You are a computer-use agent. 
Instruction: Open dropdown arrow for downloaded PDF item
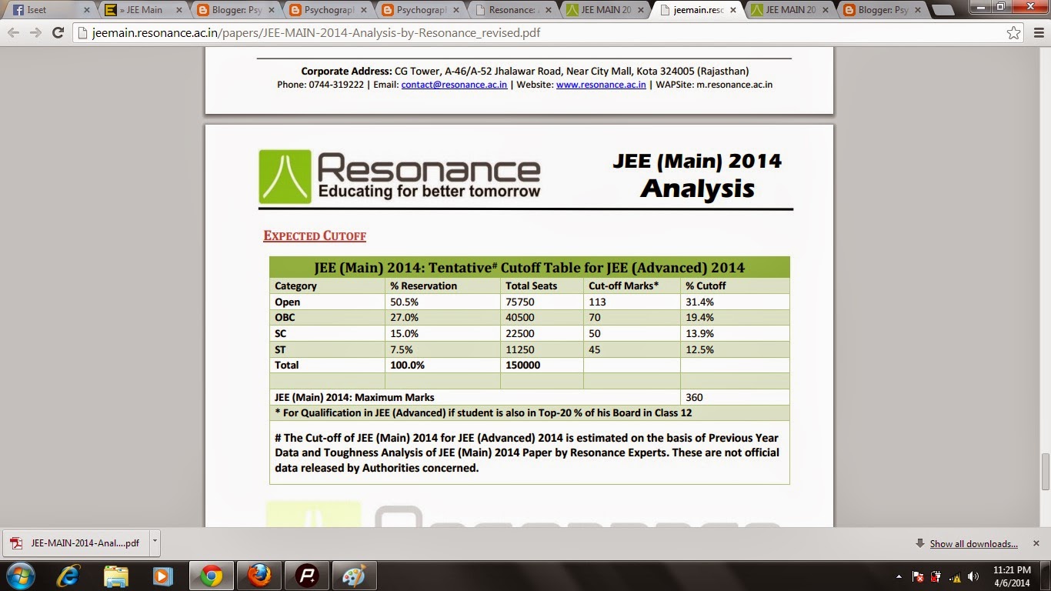point(154,542)
